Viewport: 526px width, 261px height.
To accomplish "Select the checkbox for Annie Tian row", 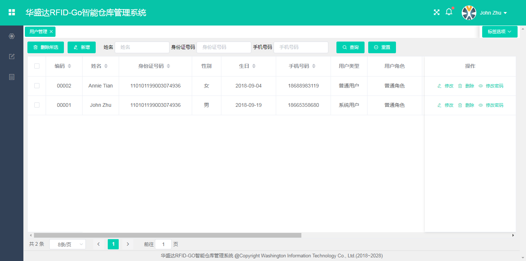I will click(x=37, y=86).
